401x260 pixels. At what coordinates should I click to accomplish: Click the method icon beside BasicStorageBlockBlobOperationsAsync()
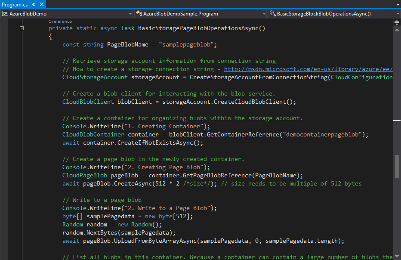coord(272,14)
